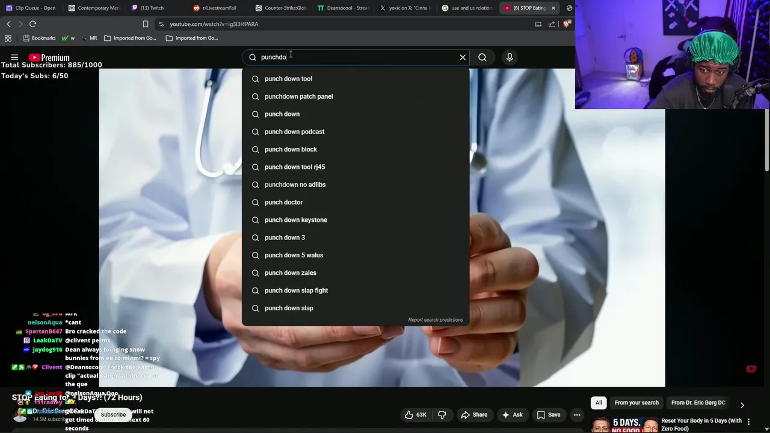The image size is (770, 433).
Task: Like the video (63K)
Action: pyautogui.click(x=416, y=414)
